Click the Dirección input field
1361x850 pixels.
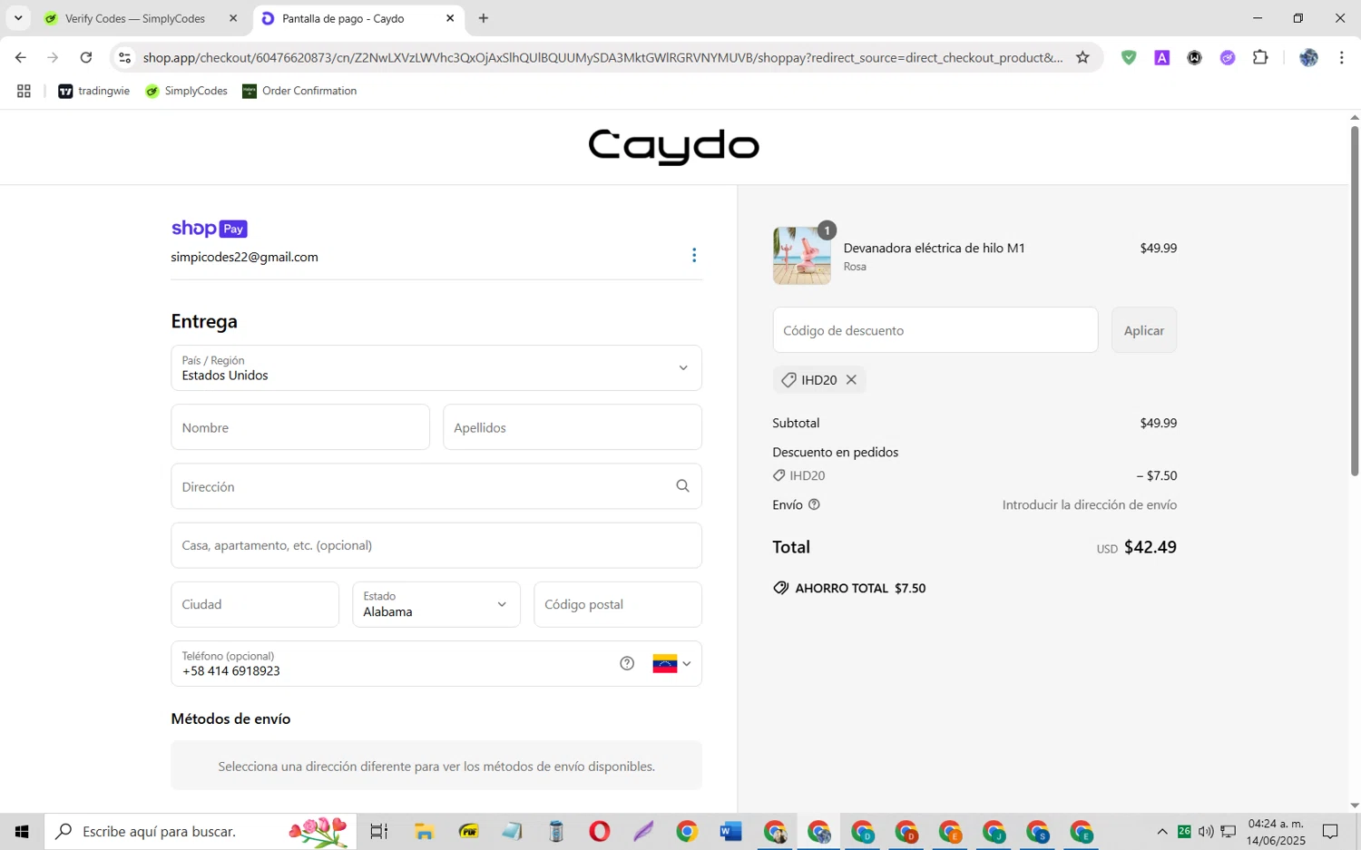point(436,486)
